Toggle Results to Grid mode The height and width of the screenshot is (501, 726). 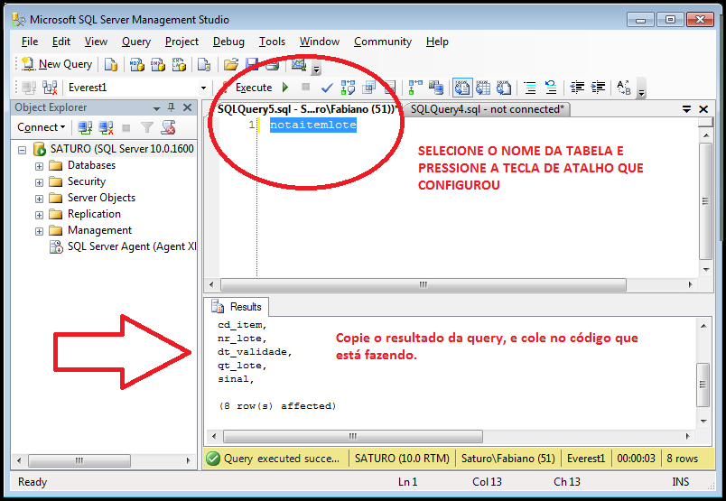[x=483, y=87]
